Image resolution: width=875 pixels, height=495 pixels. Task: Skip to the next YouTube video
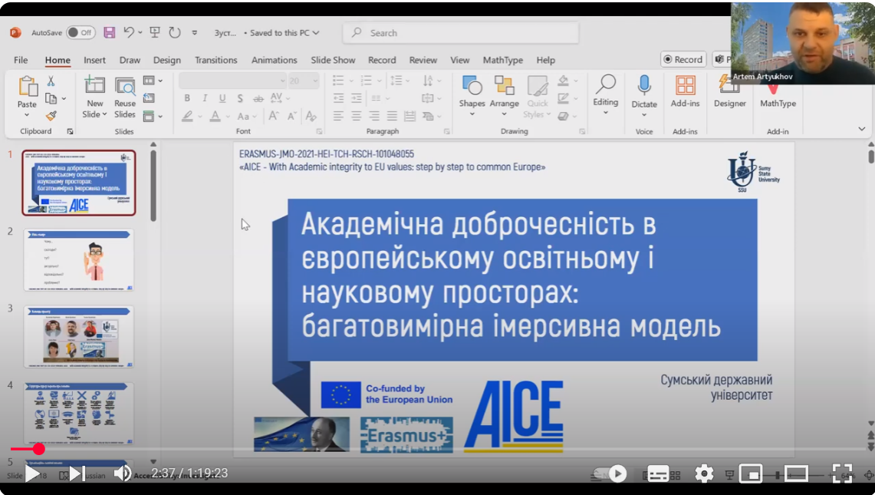tap(77, 474)
